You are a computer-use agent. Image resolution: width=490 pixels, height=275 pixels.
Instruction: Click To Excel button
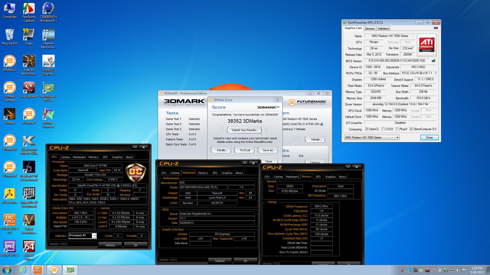[245, 150]
